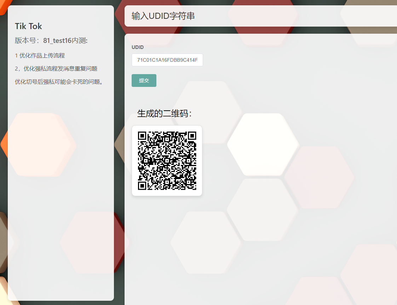Click the 生成的二维码 heading

pyautogui.click(x=164, y=113)
